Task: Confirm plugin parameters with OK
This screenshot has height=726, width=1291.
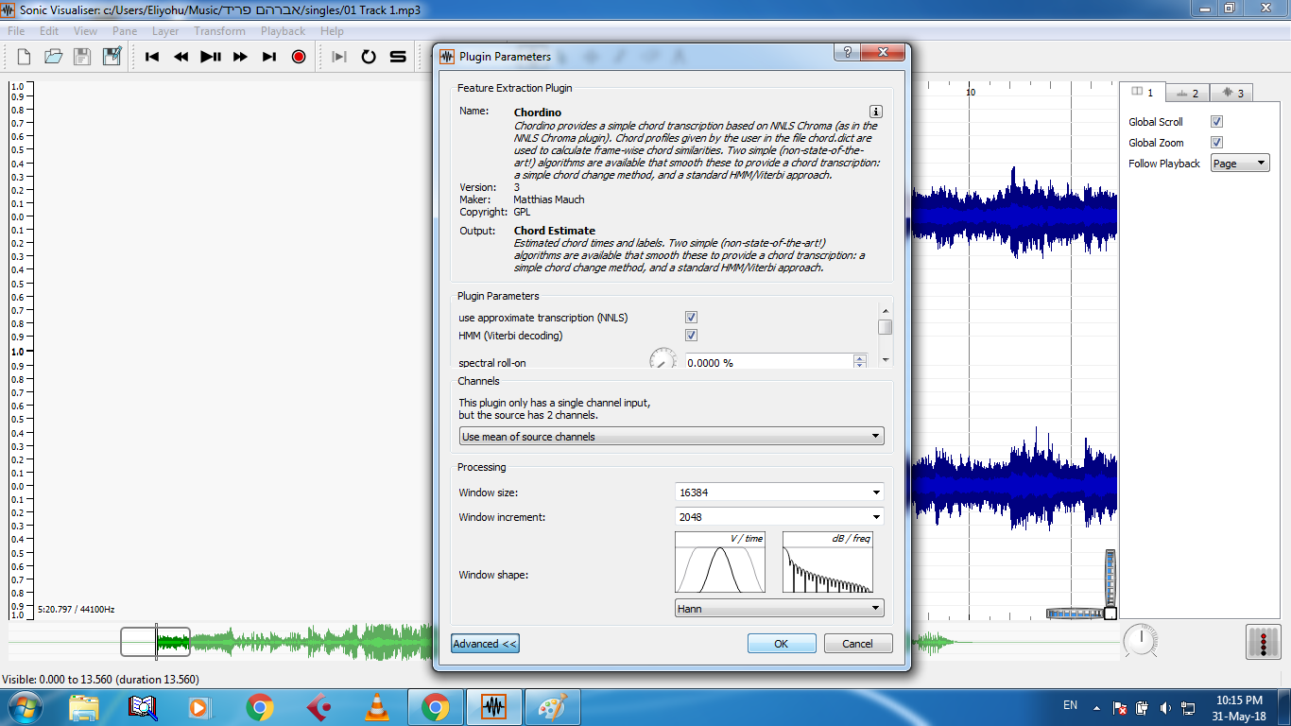Action: tap(781, 644)
